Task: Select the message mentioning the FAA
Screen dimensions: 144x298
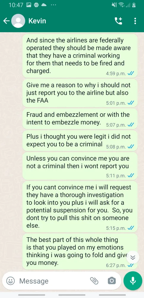Action: (x=80, y=93)
